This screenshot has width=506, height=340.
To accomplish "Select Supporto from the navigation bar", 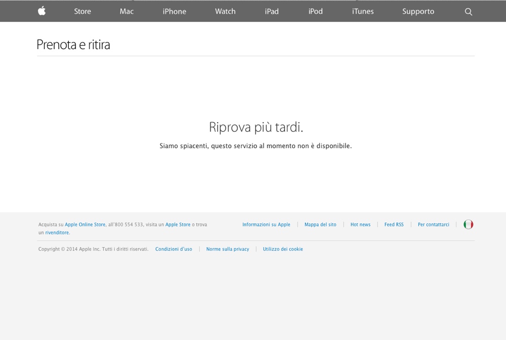I will (x=418, y=11).
